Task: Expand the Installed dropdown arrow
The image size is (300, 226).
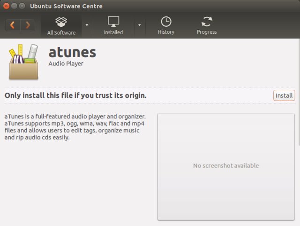Action: pyautogui.click(x=140, y=25)
